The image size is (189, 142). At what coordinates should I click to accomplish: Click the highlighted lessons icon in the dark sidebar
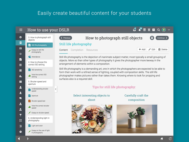(x=21, y=43)
